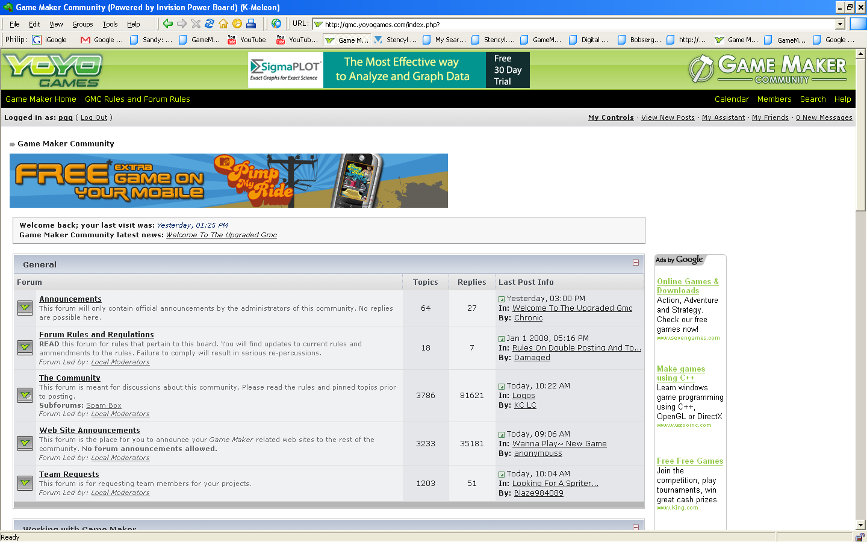
Task: Click the Log Out link
Action: (94, 117)
